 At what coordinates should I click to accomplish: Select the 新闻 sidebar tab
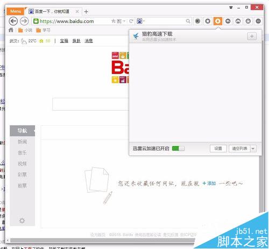(22, 142)
